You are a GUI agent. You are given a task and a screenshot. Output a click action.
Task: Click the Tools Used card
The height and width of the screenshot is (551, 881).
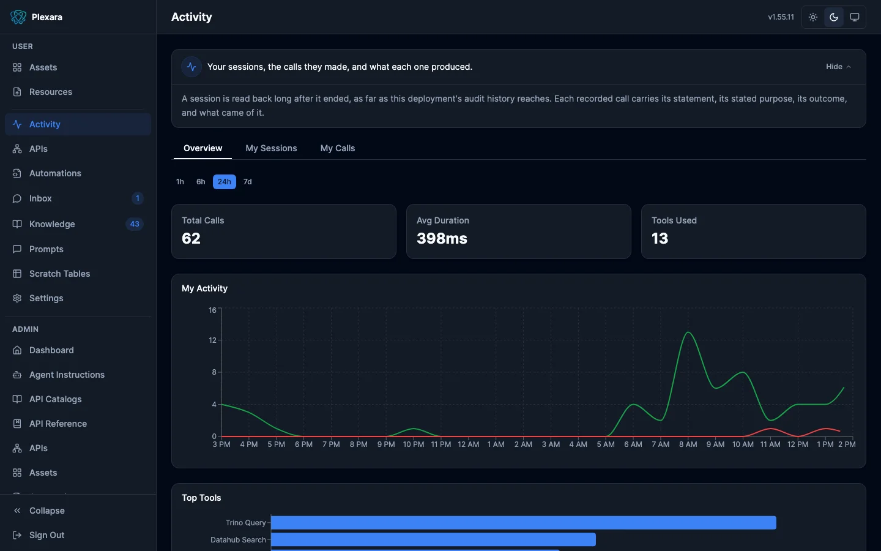(754, 231)
